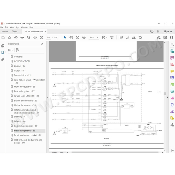This screenshot has height=175, width=175.
Task: Activate the Hand pan tool
Action: coord(71,37)
